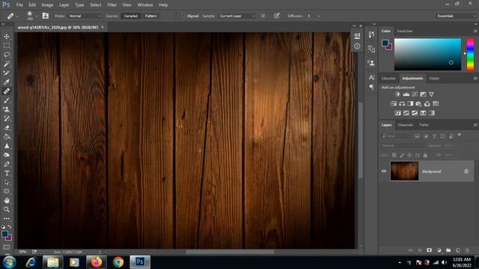
Task: Select the Paint Bucket tool
Action: pyautogui.click(x=7, y=137)
